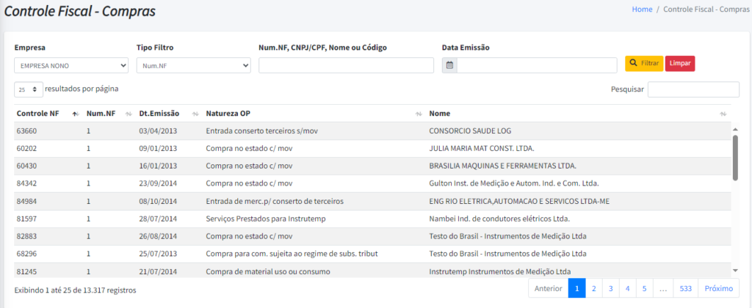Click the Data Emissão date field
Image resolution: width=752 pixels, height=308 pixels.
pos(537,65)
